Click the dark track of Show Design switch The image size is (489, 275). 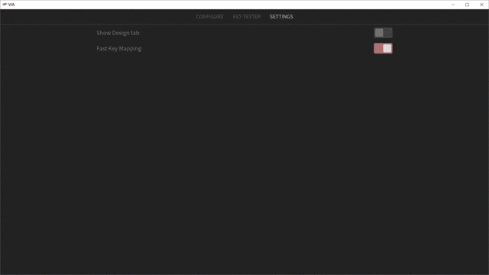click(388, 33)
